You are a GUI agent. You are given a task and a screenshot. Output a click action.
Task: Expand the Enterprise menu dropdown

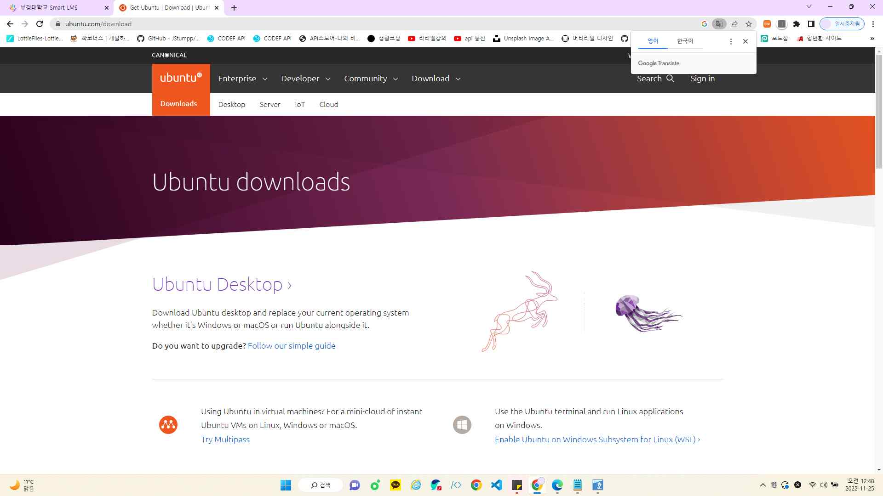click(242, 79)
